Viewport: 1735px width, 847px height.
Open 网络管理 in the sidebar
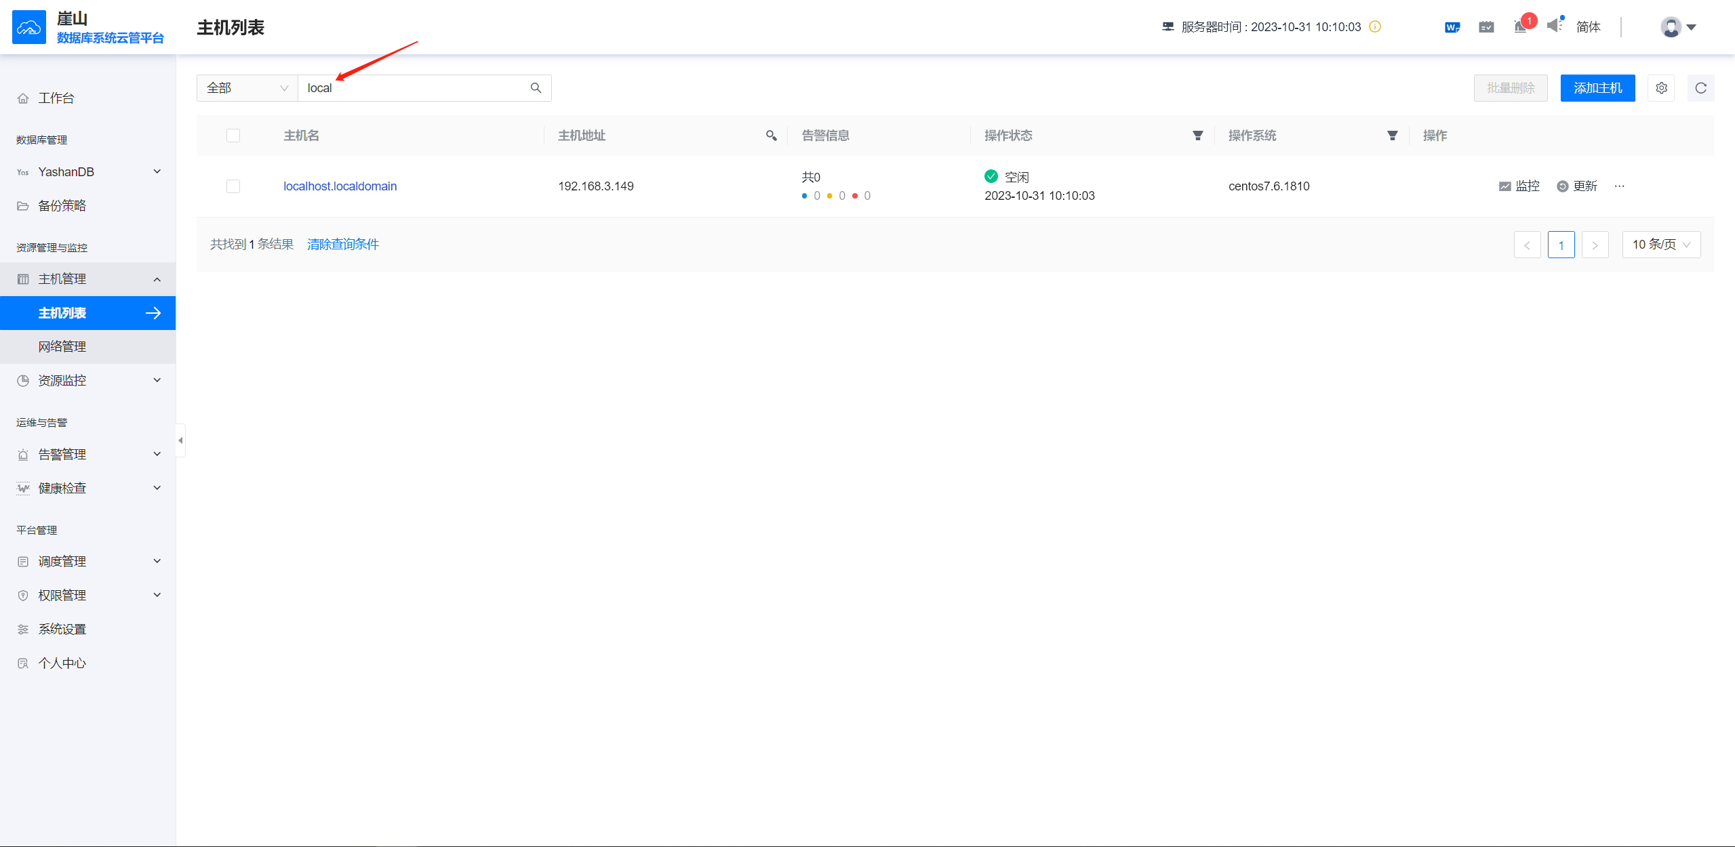pyautogui.click(x=62, y=347)
